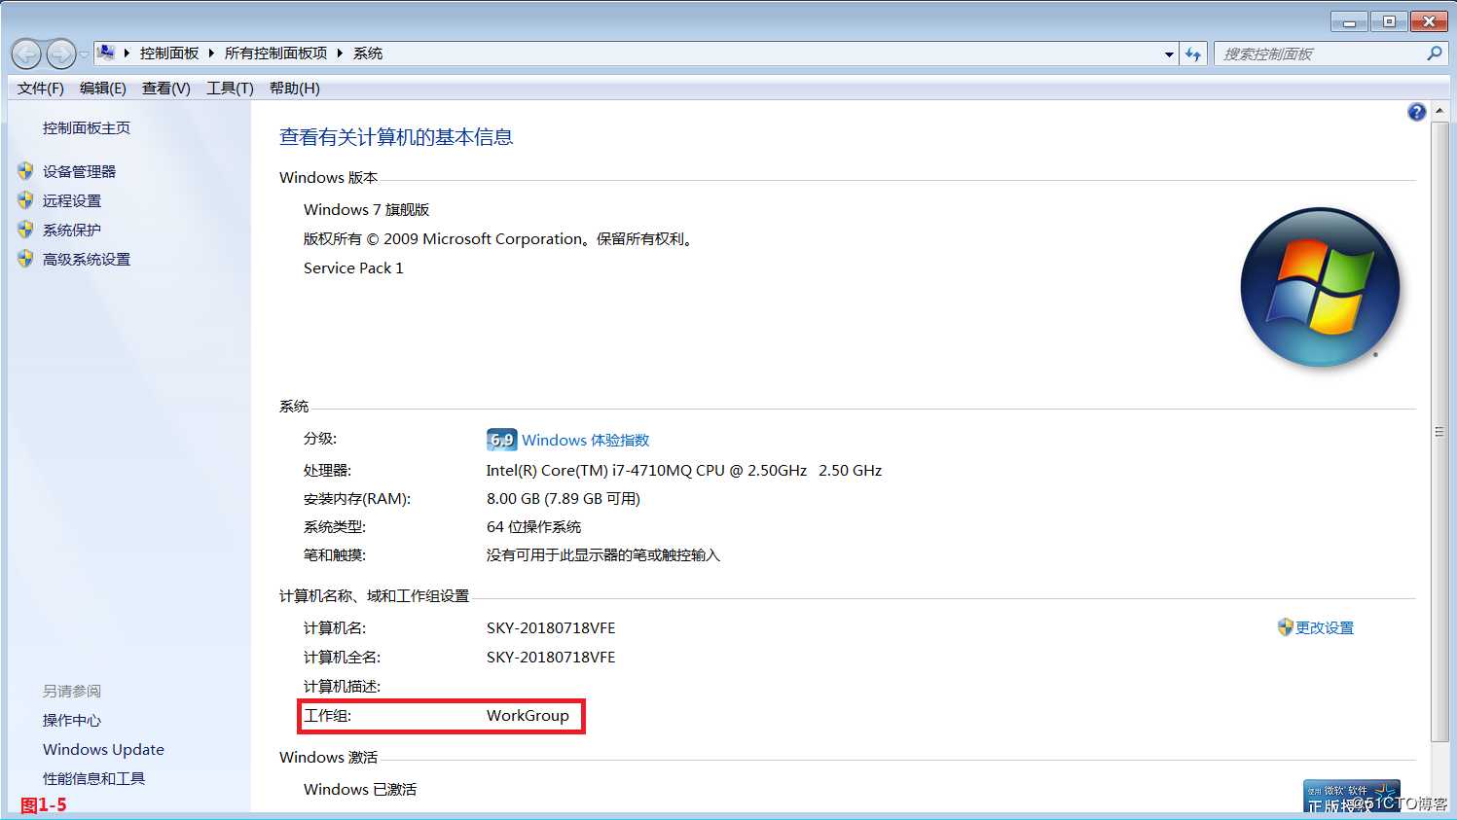Viewport: 1457px width, 820px height.
Task: Click the Windows logo orb image
Action: (1321, 287)
